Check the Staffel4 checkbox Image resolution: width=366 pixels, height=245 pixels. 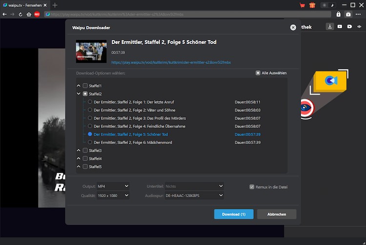tap(85, 159)
